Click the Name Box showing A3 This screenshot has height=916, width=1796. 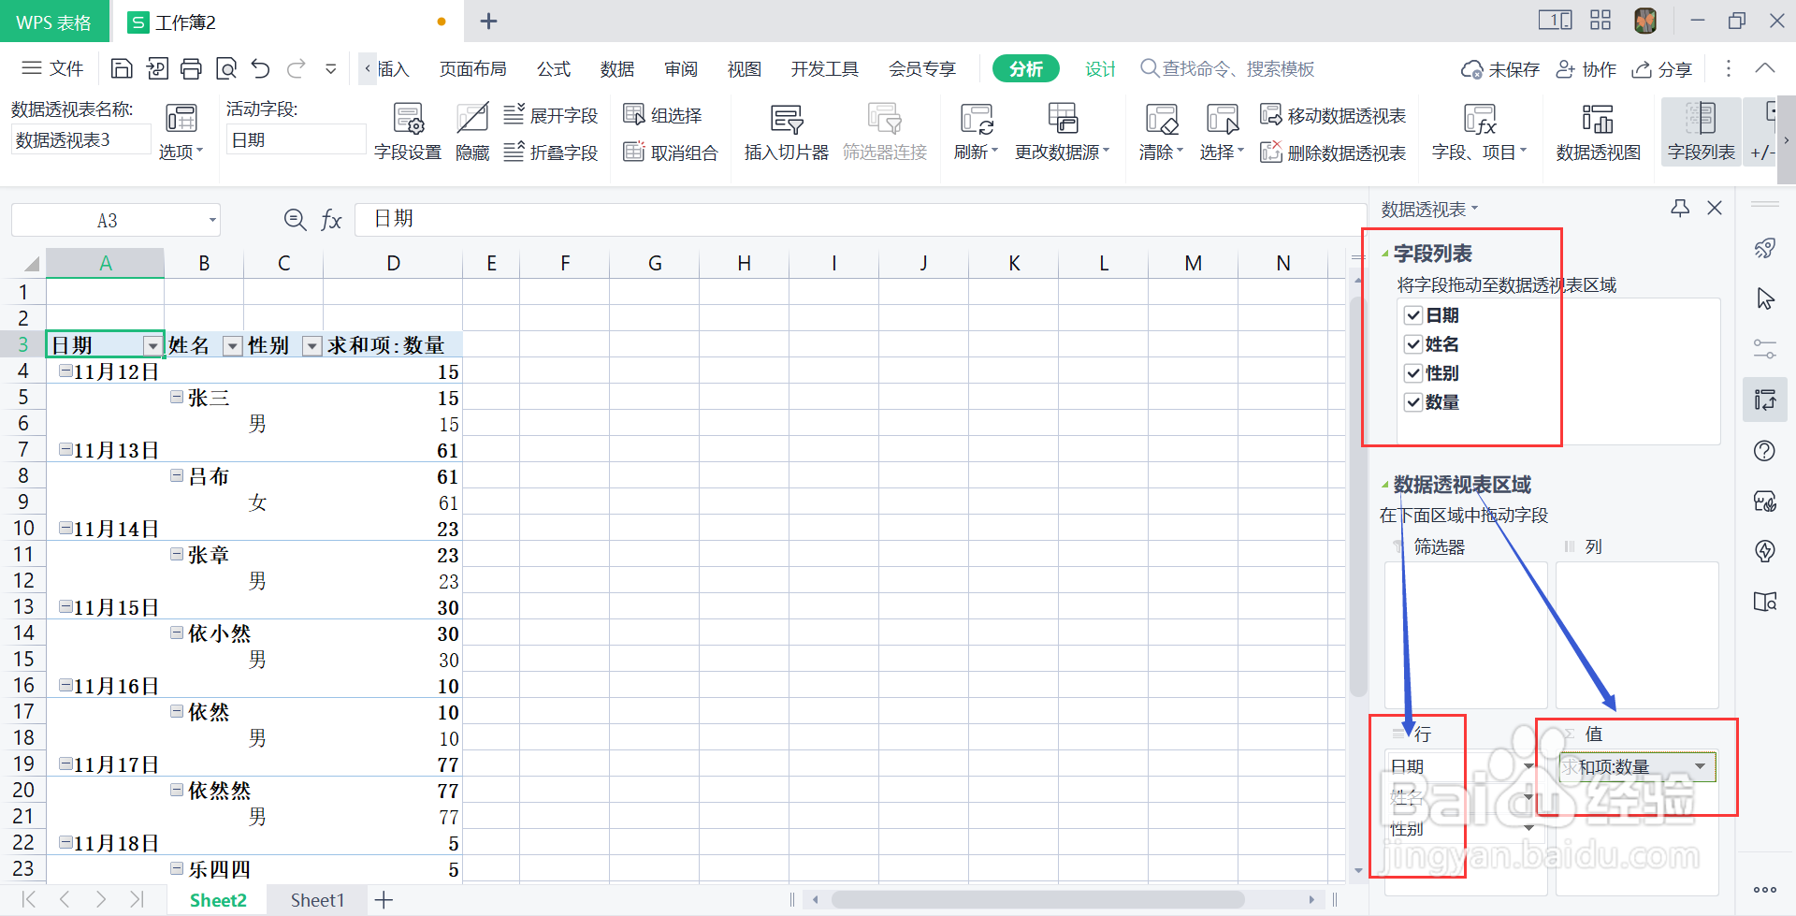point(106,219)
